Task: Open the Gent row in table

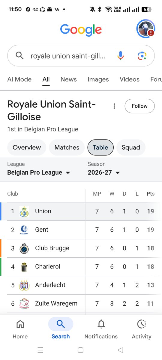Action: click(81, 230)
